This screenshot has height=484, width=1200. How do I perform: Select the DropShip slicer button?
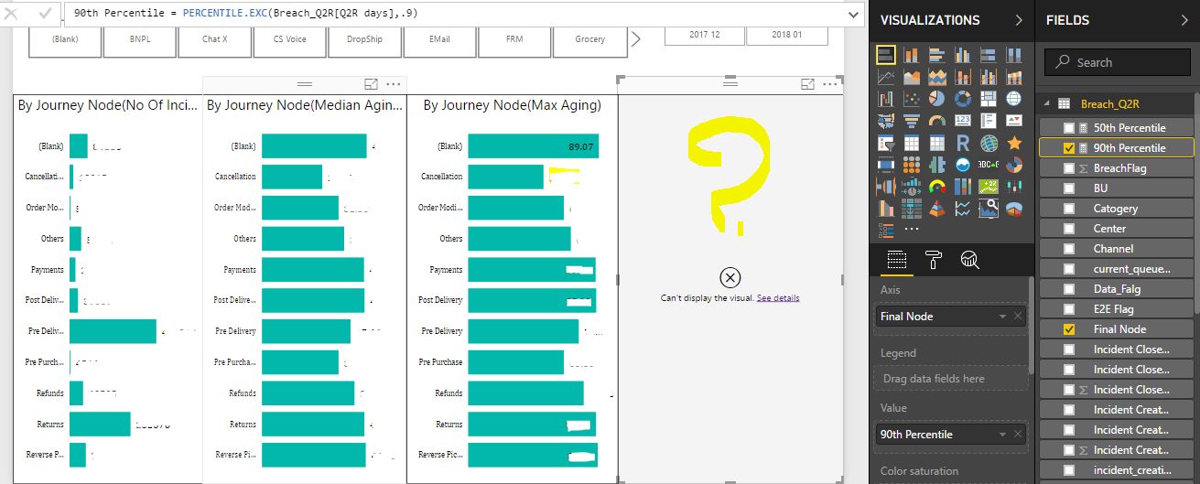364,39
